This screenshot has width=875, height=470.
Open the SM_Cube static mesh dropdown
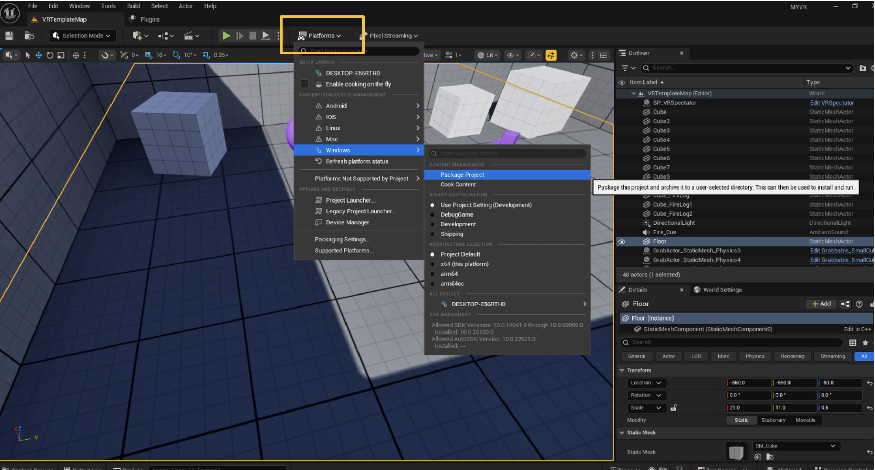796,446
